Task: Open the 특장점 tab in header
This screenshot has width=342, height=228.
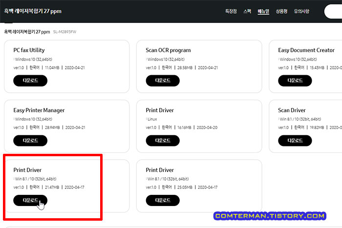Action: point(231,11)
